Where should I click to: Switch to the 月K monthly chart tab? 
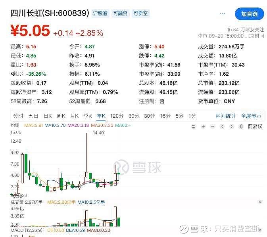75,116
